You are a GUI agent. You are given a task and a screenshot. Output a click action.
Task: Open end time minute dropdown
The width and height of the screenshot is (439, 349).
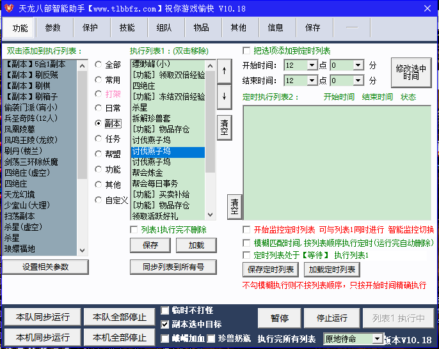coord(358,81)
